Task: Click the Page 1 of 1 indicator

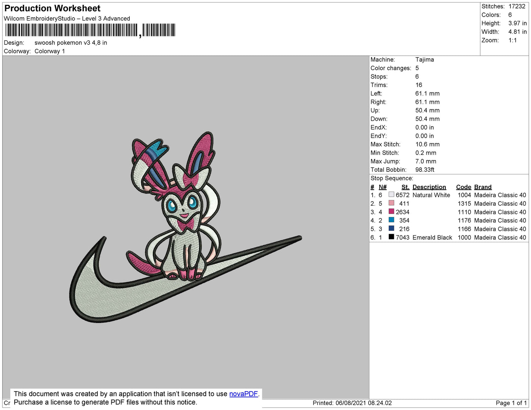Action: pos(511,403)
